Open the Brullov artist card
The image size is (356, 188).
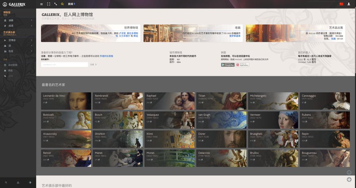[273, 158]
